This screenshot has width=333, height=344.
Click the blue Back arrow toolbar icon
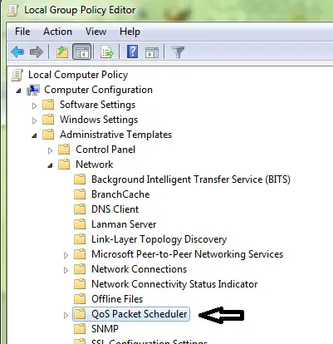(x=17, y=52)
